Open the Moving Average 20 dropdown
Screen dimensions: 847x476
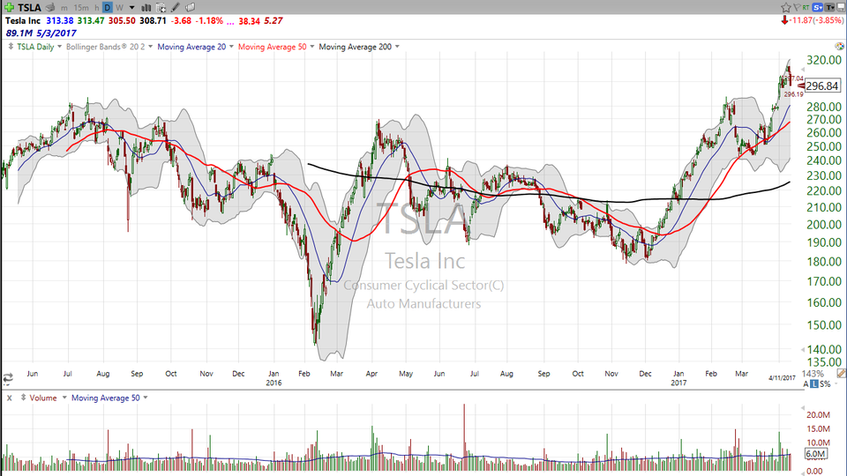click(231, 47)
